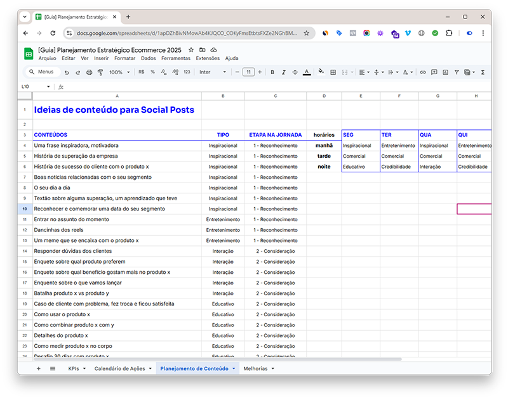Open horizontal align dropdown

pos(364,72)
